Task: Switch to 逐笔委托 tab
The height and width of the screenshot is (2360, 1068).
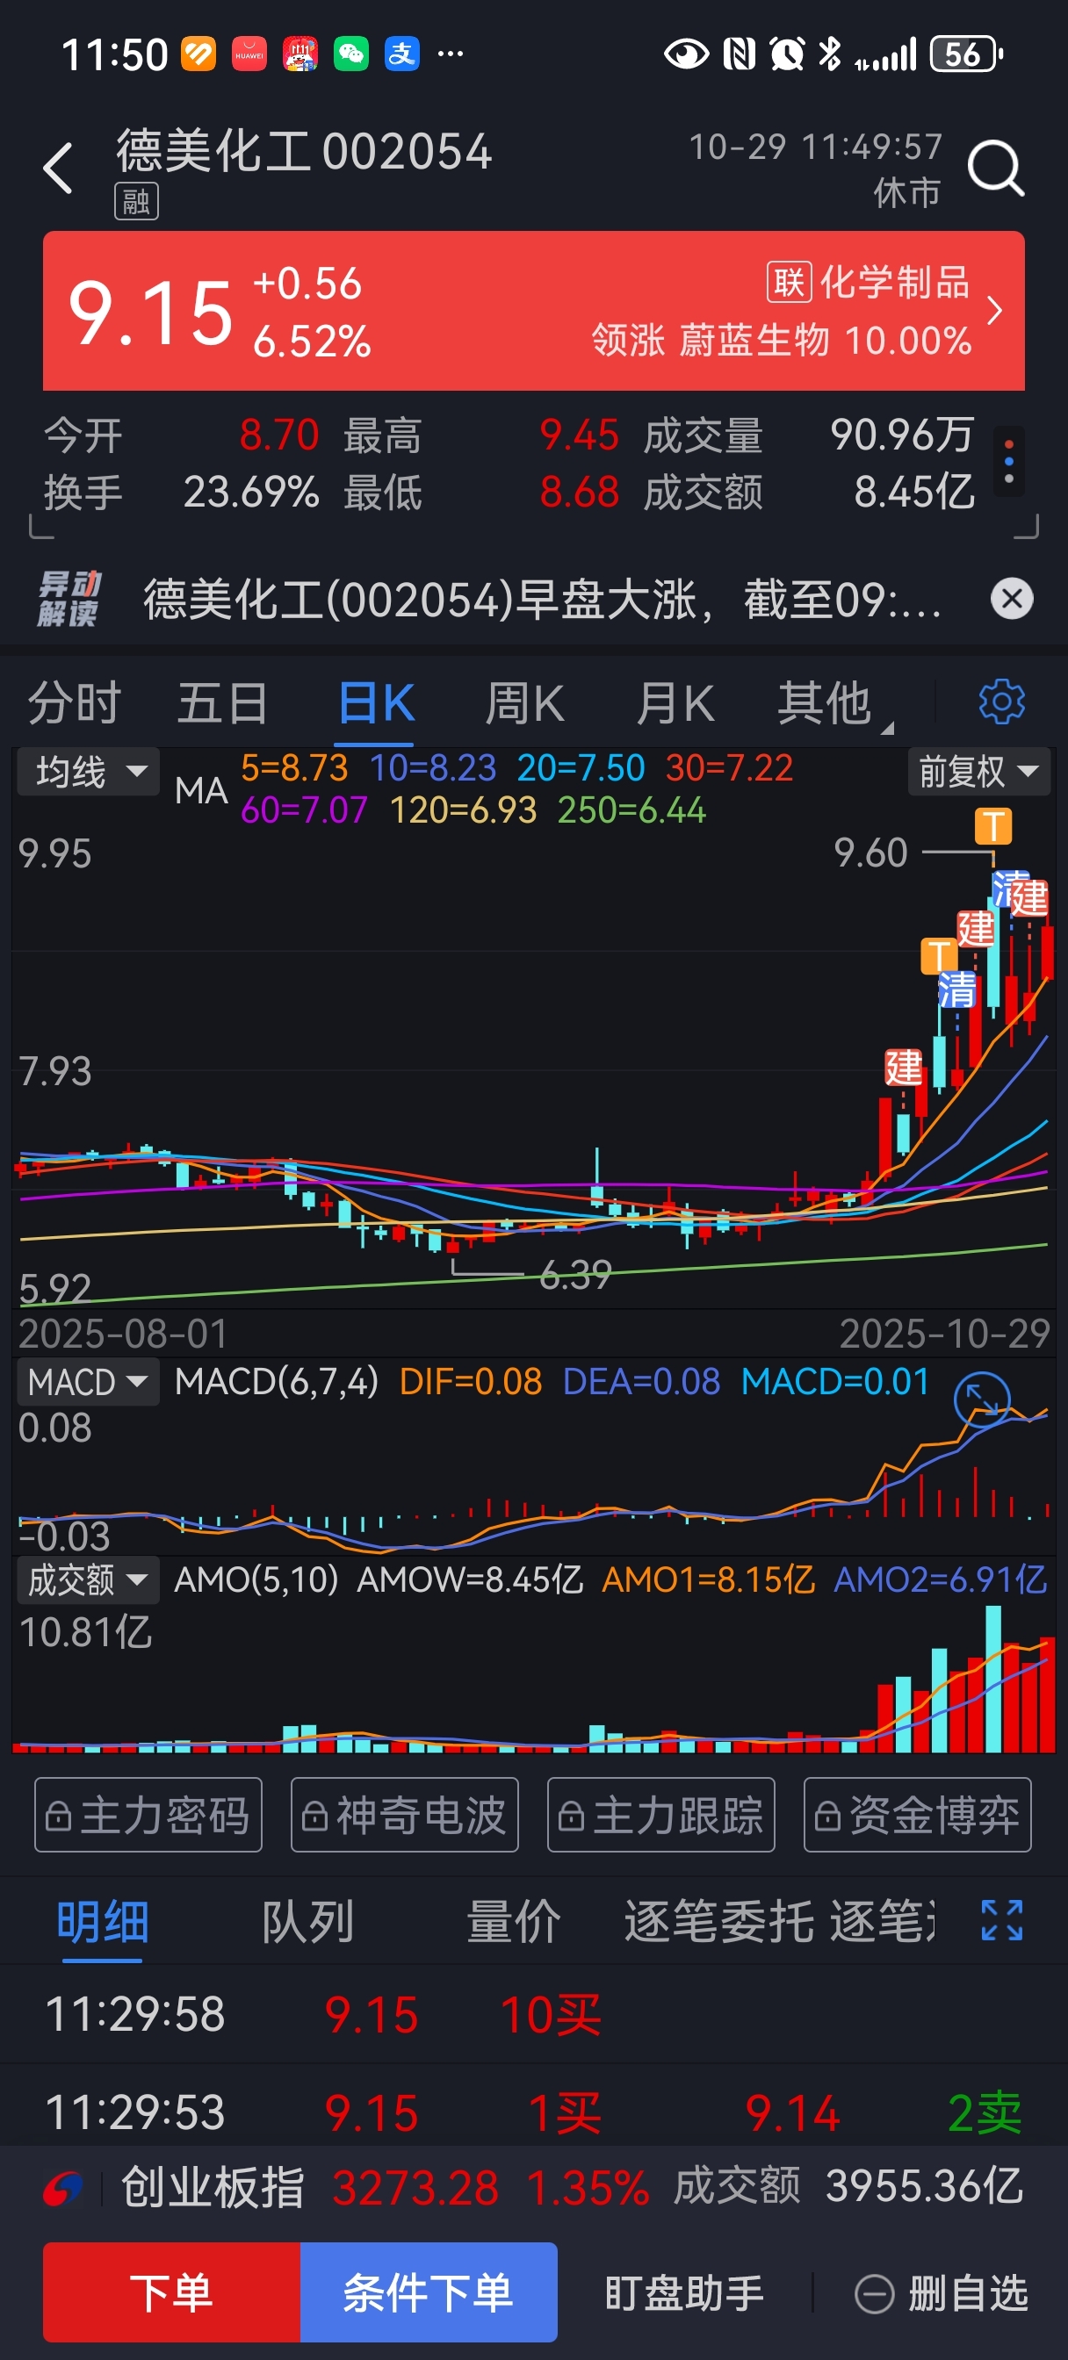Action: [x=718, y=1921]
